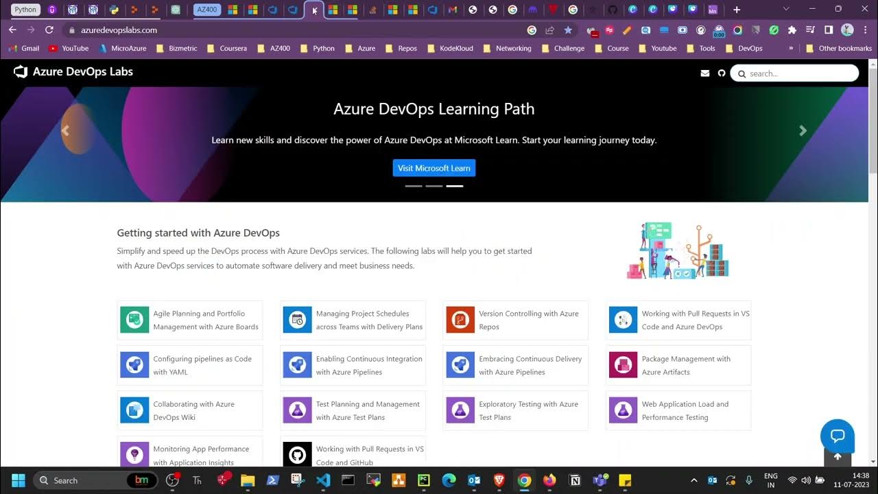The width and height of the screenshot is (878, 494).
Task: Open Agile Planning and Portfolio Management lab
Action: [x=190, y=320]
